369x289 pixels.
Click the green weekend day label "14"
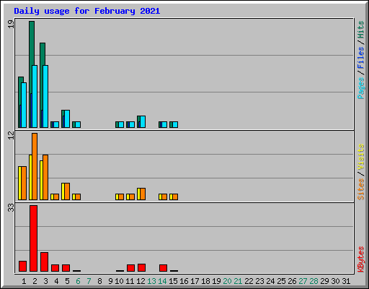point(162,281)
